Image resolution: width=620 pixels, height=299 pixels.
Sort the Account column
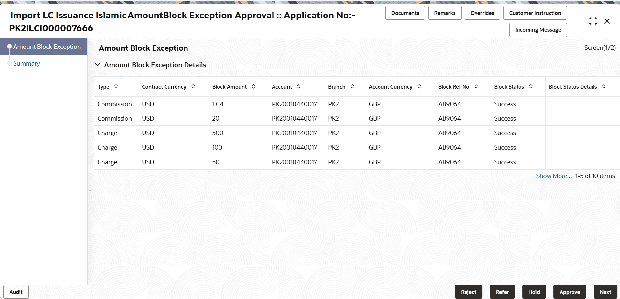click(299, 86)
